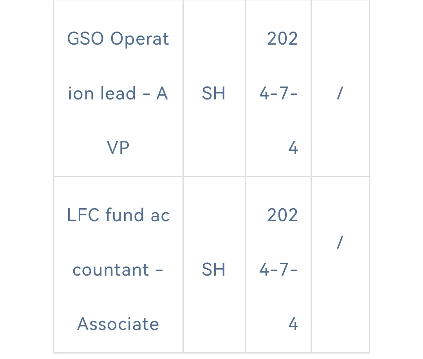Click the slash cell in LFC fund row
The image size is (423, 359).
[x=340, y=242]
